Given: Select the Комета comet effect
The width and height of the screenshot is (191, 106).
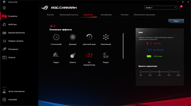Looking at the screenshot, I should pyautogui.click(x=73, y=58).
